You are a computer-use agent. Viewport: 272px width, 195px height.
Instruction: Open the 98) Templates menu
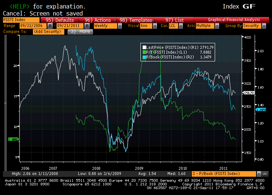137,20
